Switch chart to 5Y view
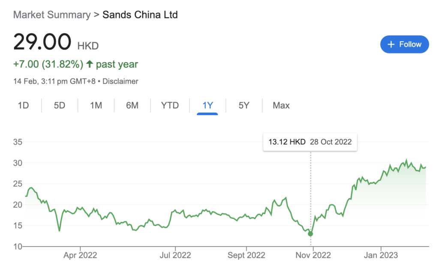This screenshot has width=439, height=266. click(244, 105)
